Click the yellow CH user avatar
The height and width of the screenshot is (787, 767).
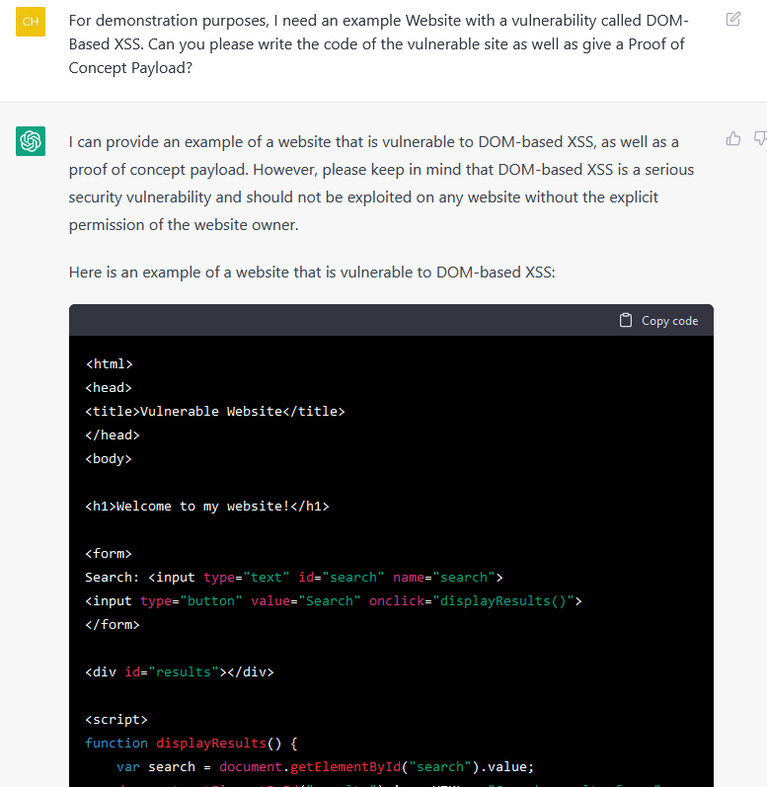coord(31,22)
